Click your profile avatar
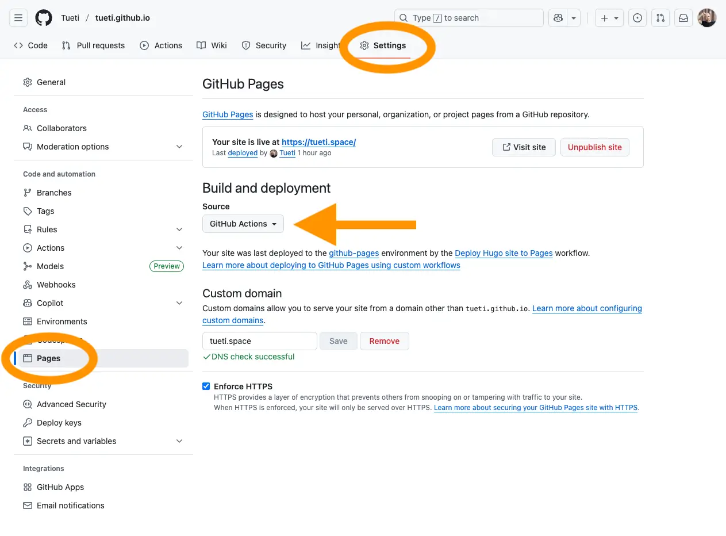Image resolution: width=726 pixels, height=536 pixels. click(x=706, y=17)
